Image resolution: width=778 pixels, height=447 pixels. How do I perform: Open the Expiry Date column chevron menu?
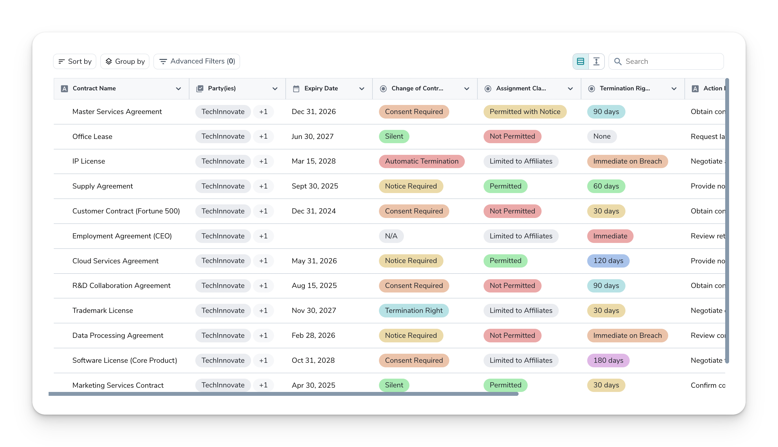[x=362, y=89]
